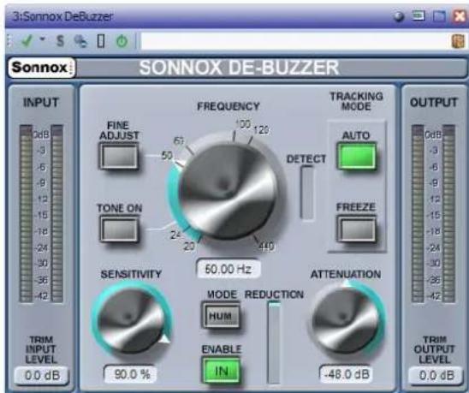469x393 pixels.
Task: Click the Sensitivity knob
Action: coord(131,320)
